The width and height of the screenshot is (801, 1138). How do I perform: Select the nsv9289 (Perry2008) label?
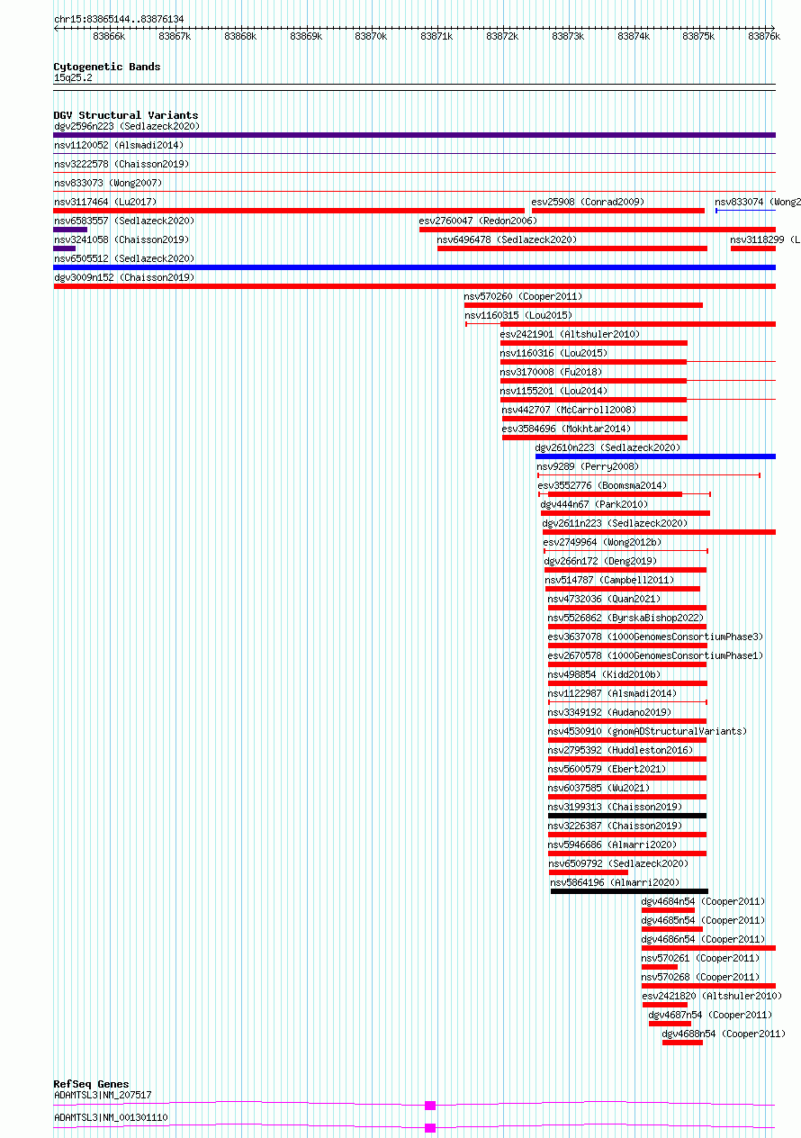pos(588,467)
